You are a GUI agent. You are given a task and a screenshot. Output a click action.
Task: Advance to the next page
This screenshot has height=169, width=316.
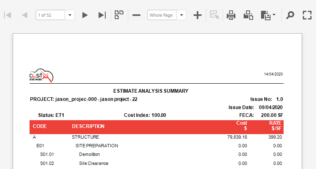tap(85, 15)
